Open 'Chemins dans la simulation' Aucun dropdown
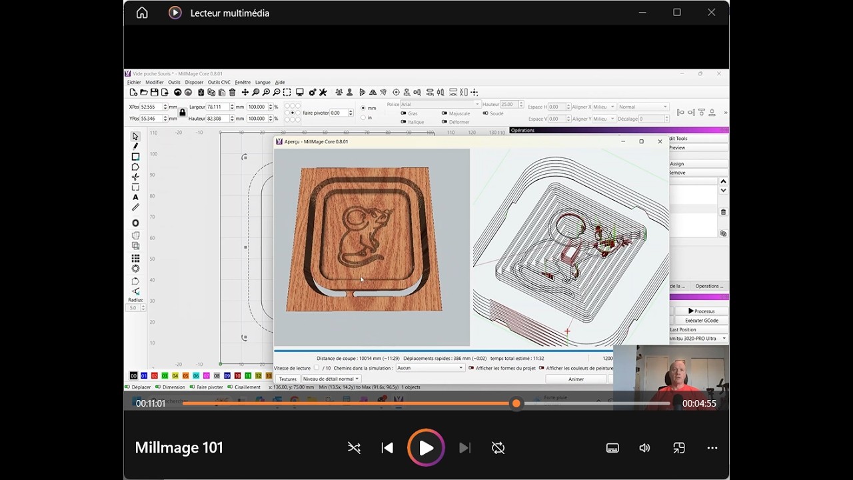This screenshot has height=480, width=853. (430, 368)
